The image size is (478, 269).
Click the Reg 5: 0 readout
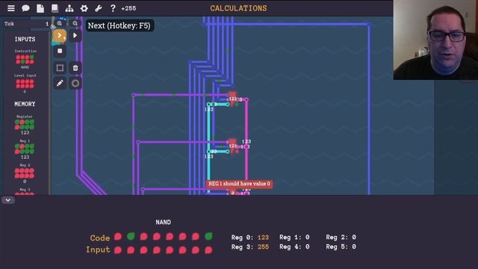click(341, 247)
